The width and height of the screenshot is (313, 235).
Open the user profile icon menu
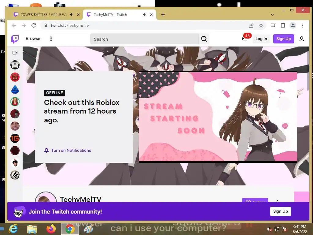pos(302,39)
